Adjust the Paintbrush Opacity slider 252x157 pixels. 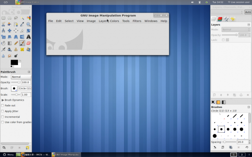tap(15, 82)
